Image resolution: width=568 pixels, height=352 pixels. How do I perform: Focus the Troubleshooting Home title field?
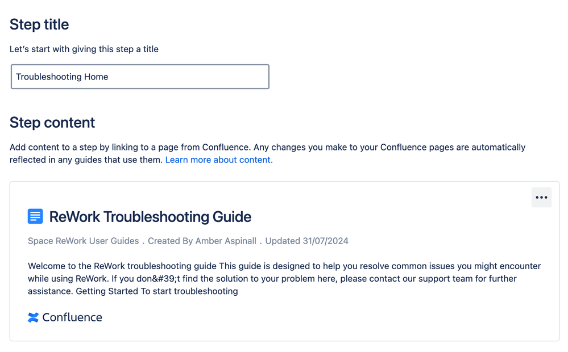pyautogui.click(x=140, y=77)
